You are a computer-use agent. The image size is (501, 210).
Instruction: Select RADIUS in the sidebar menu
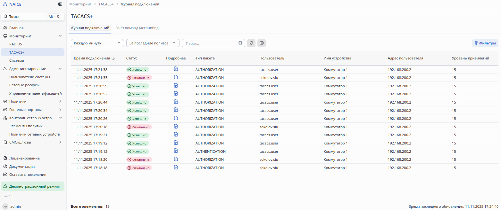16,44
